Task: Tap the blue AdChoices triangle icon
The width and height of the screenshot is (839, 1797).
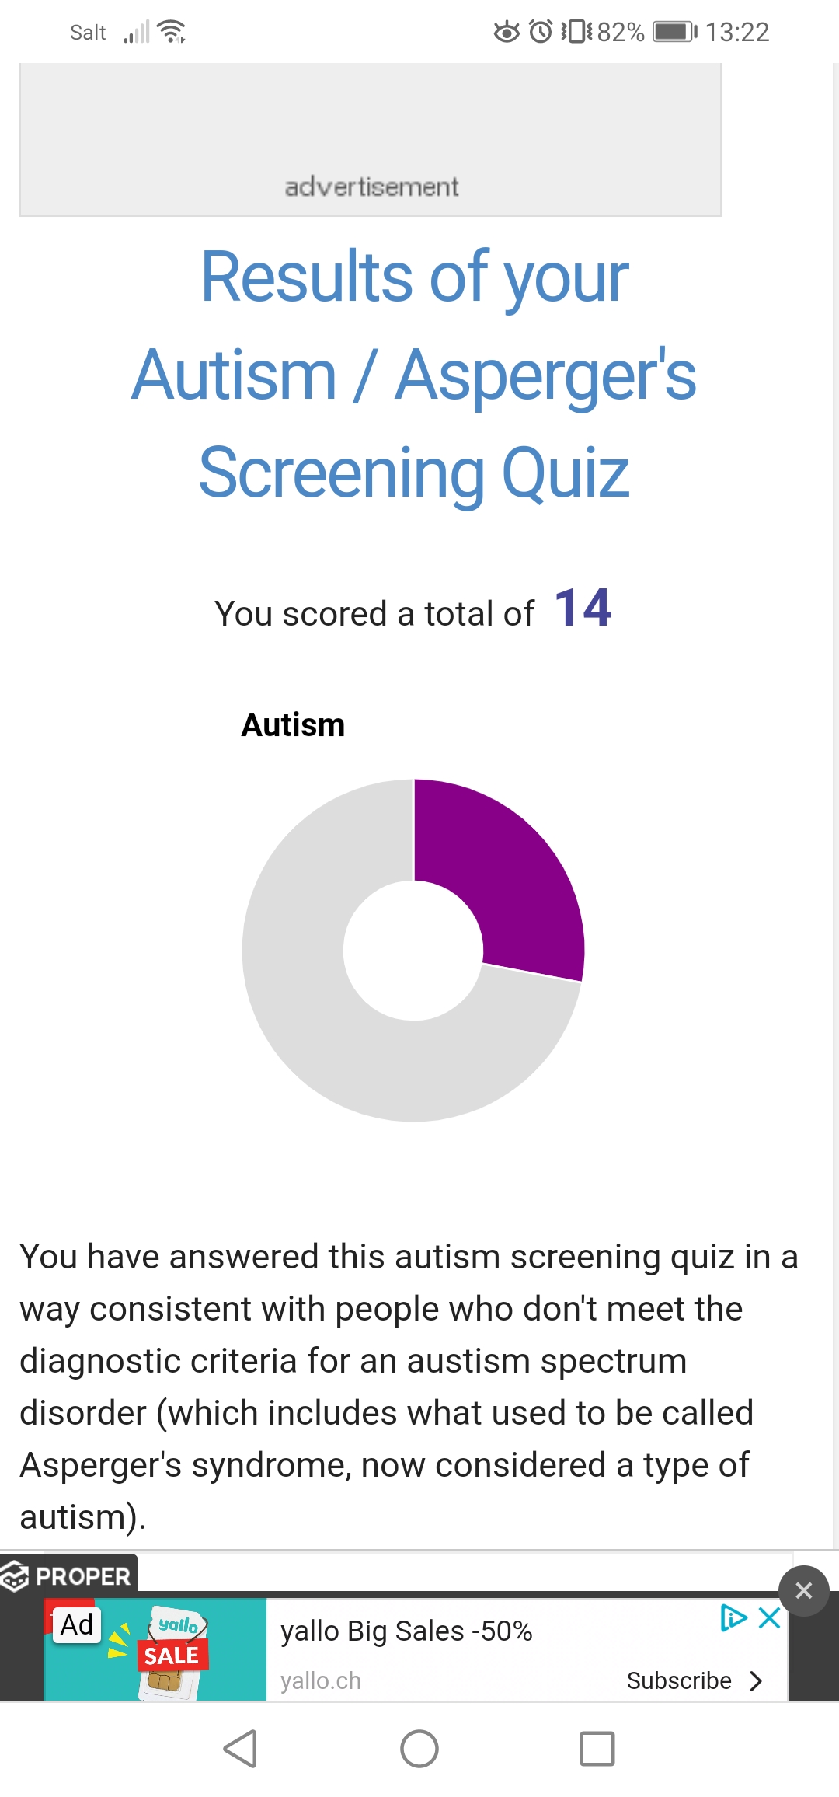Action: point(733,1617)
